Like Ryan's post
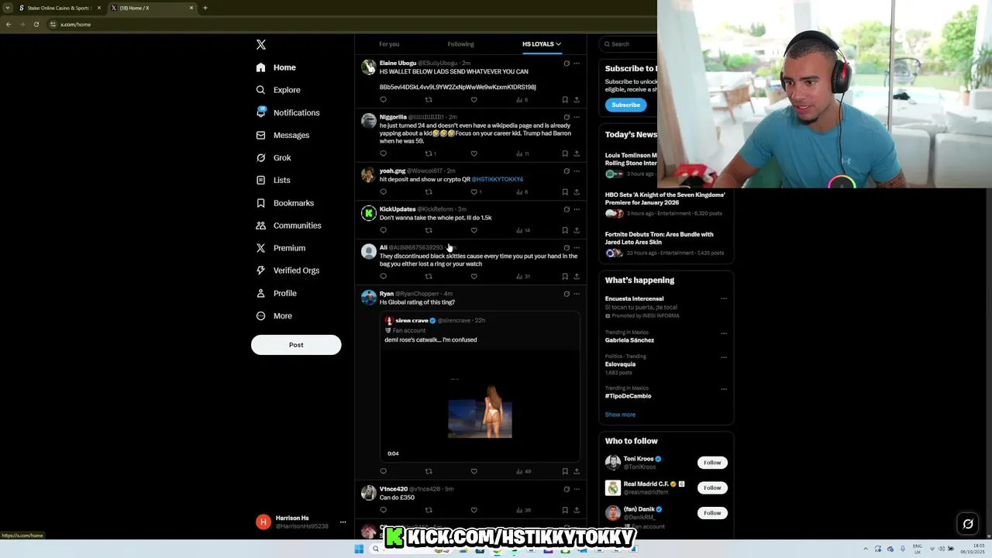The height and width of the screenshot is (558, 992). pos(474,471)
